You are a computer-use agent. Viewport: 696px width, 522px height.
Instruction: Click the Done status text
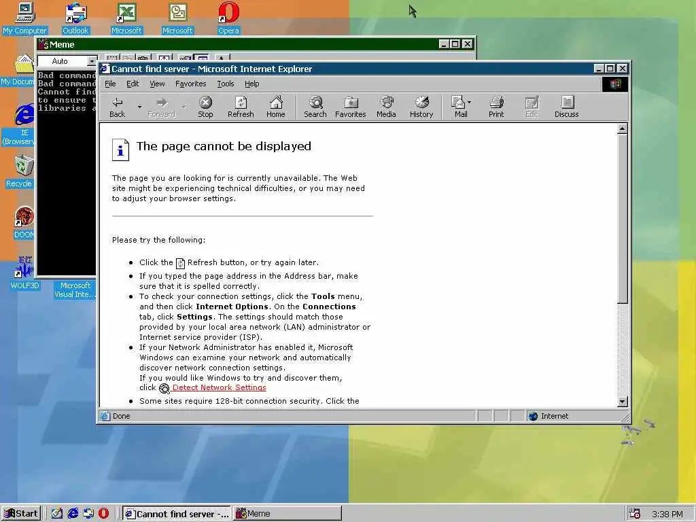(x=121, y=416)
